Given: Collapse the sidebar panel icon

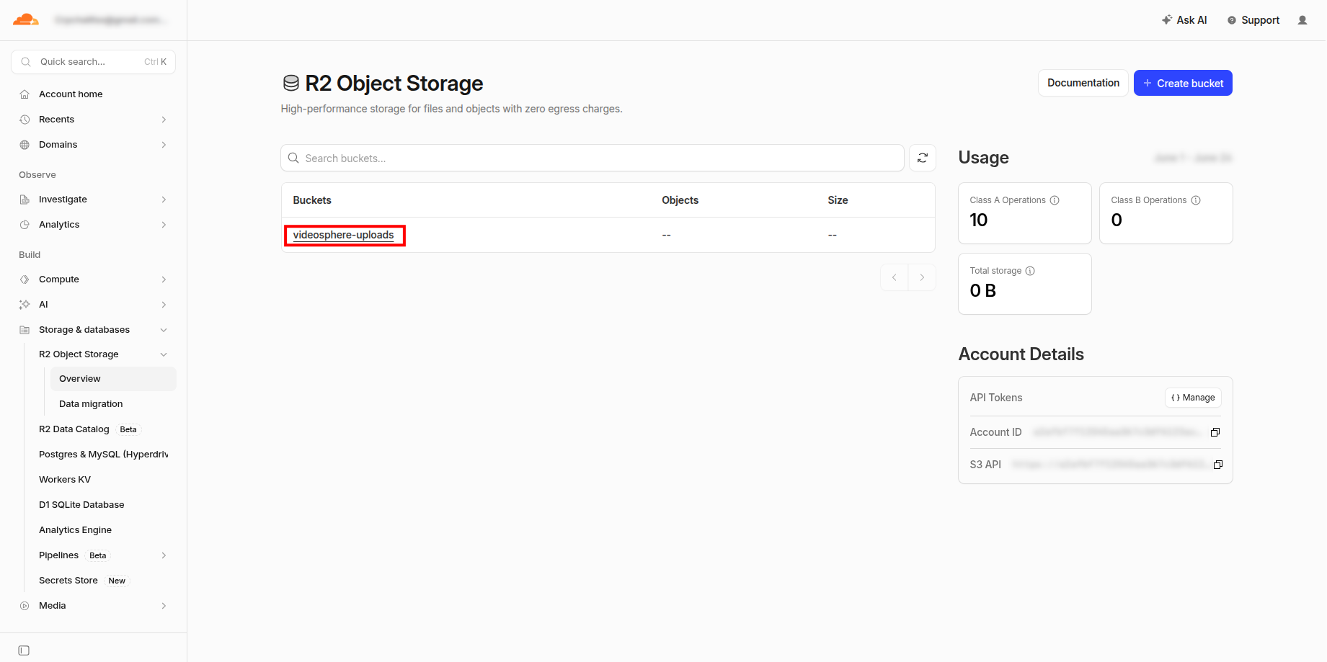Looking at the screenshot, I should click(x=24, y=650).
